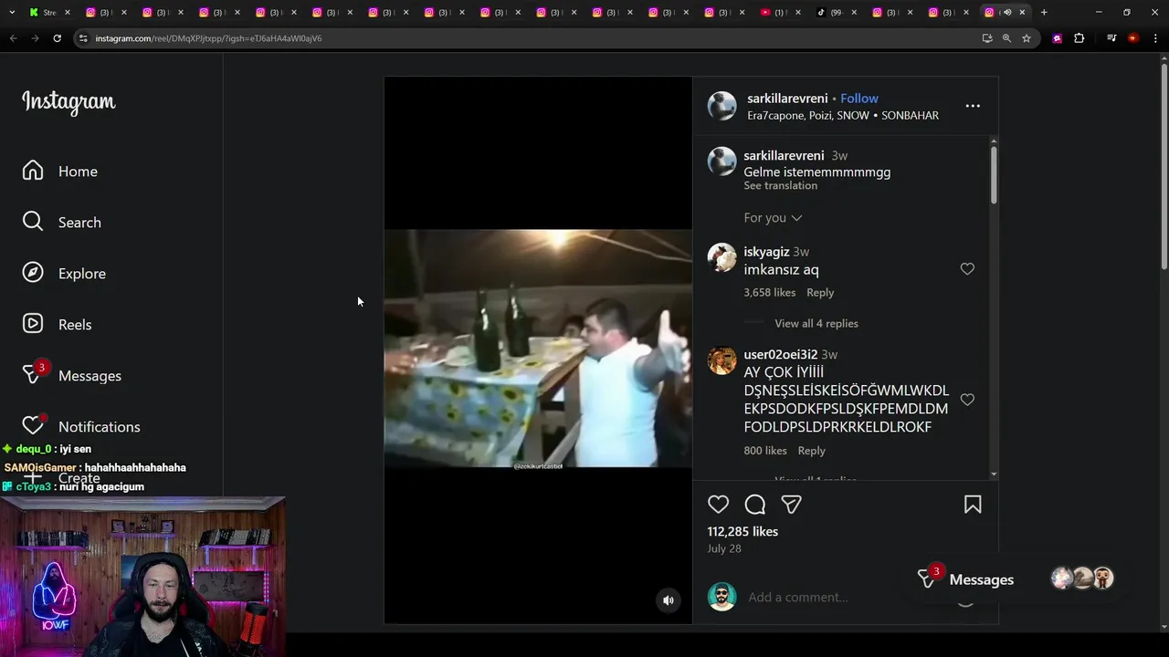Open the three-dot more options menu on post
Viewport: 1169px width, 657px height.
coord(973,106)
